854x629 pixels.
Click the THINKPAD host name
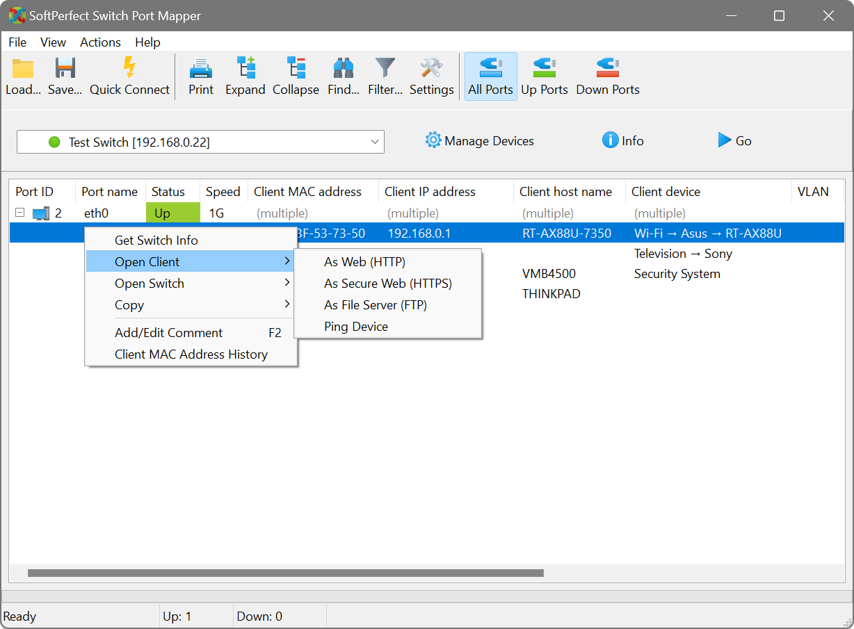click(x=551, y=294)
